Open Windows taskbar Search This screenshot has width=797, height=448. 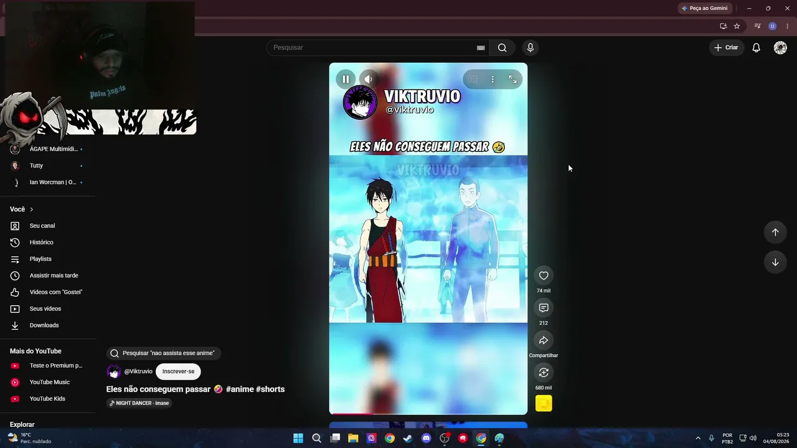(316, 438)
